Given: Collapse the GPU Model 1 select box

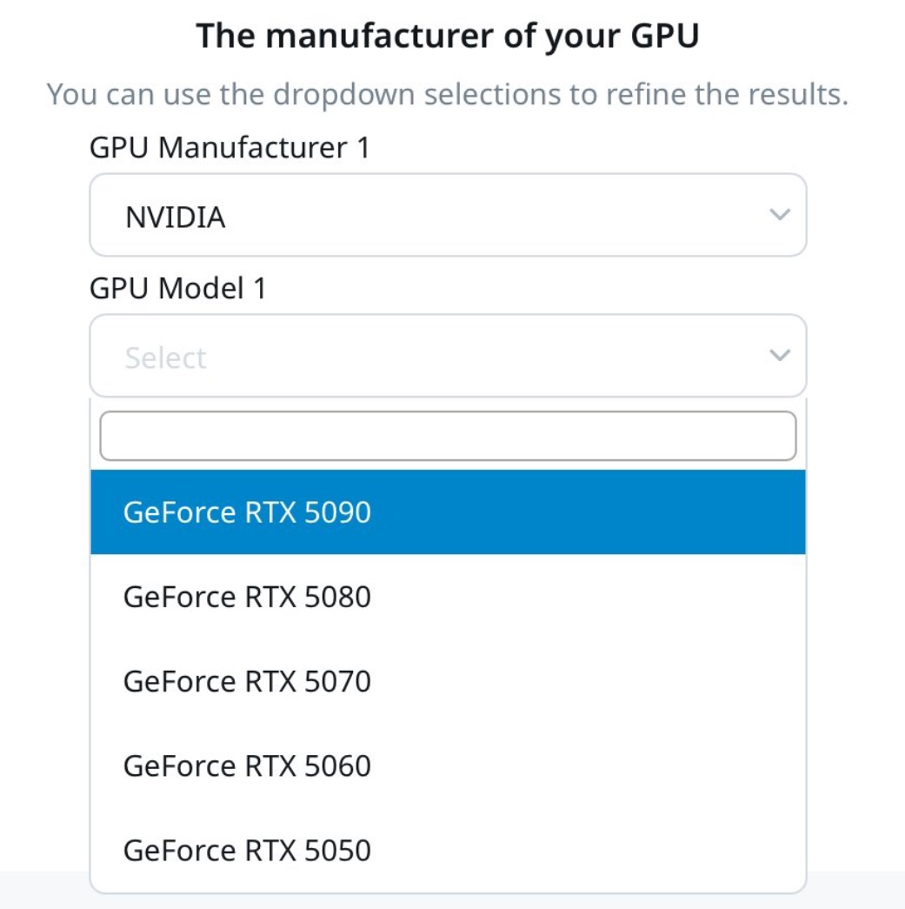Looking at the screenshot, I should tap(448, 356).
